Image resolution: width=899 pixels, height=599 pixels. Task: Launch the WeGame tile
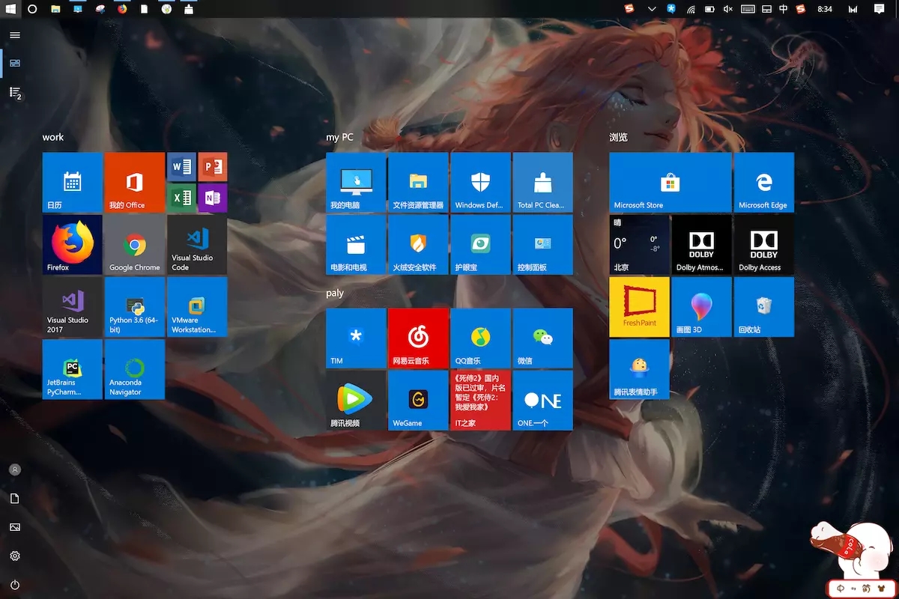(419, 401)
